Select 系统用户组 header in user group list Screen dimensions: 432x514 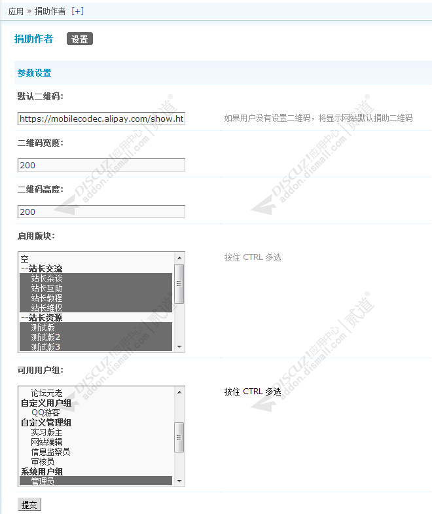tap(96, 471)
